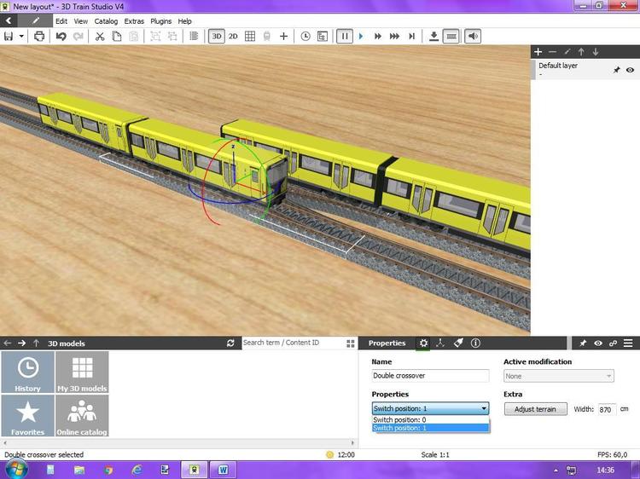Click the Adjust terrain button
The width and height of the screenshot is (640, 479).
535,409
